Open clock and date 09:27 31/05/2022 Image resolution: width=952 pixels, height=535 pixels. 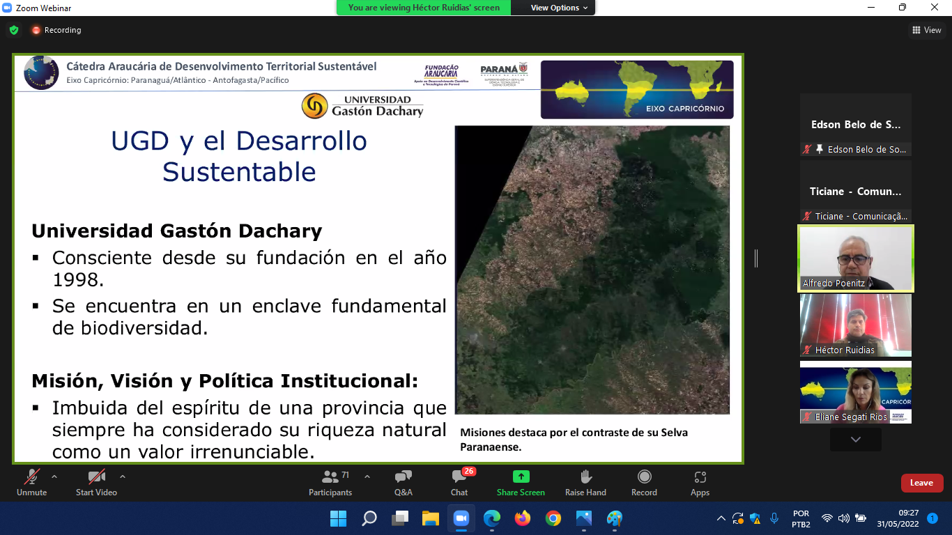click(898, 518)
